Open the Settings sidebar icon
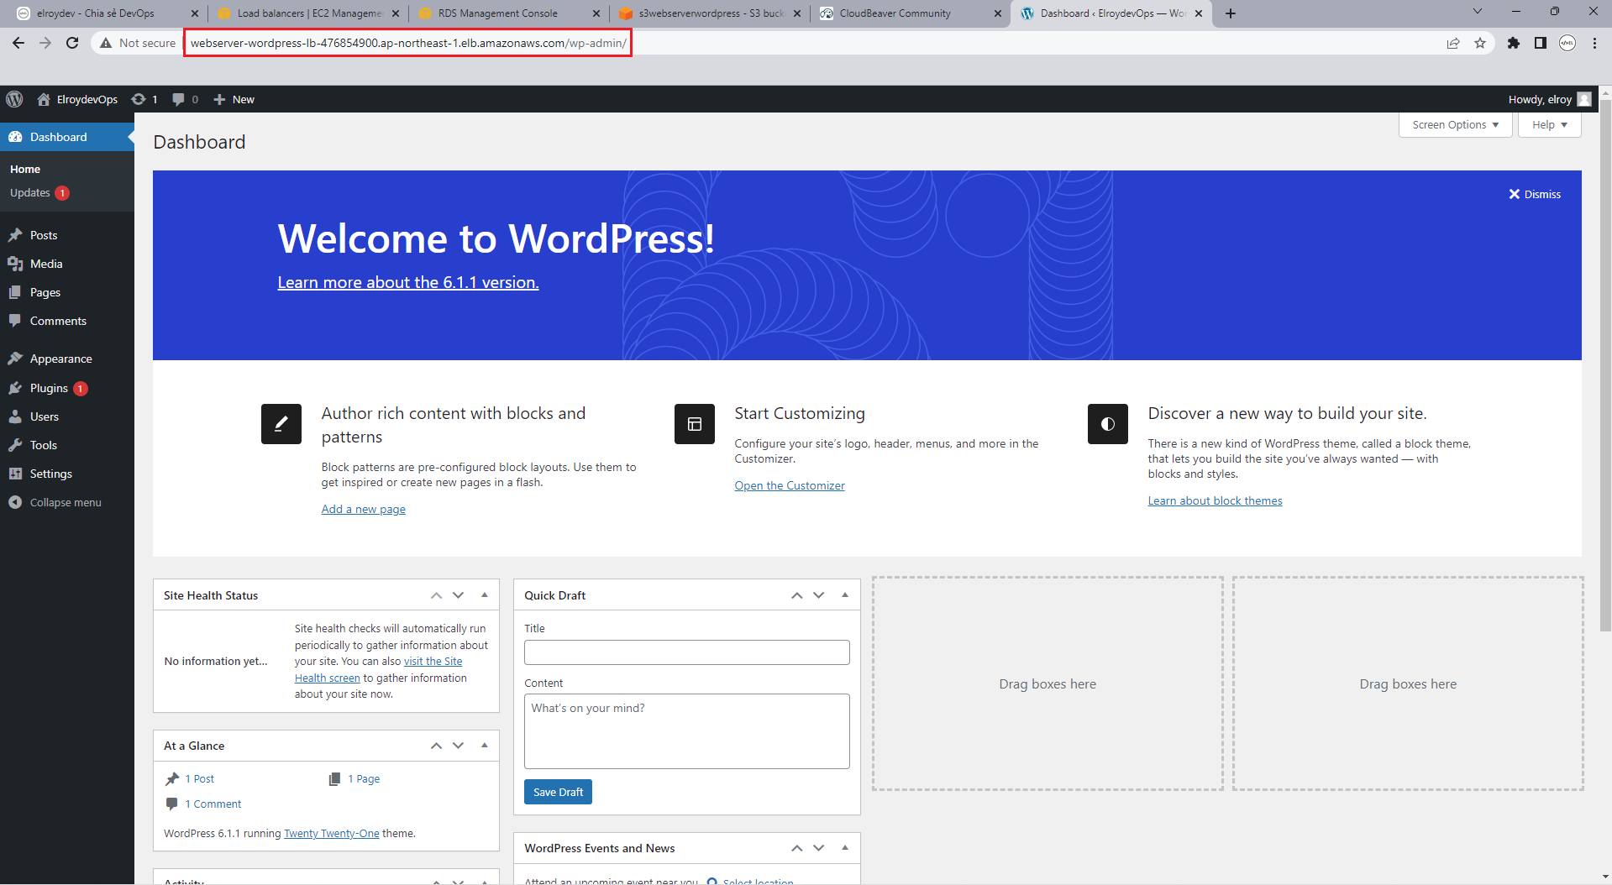1612x885 pixels. 15,474
